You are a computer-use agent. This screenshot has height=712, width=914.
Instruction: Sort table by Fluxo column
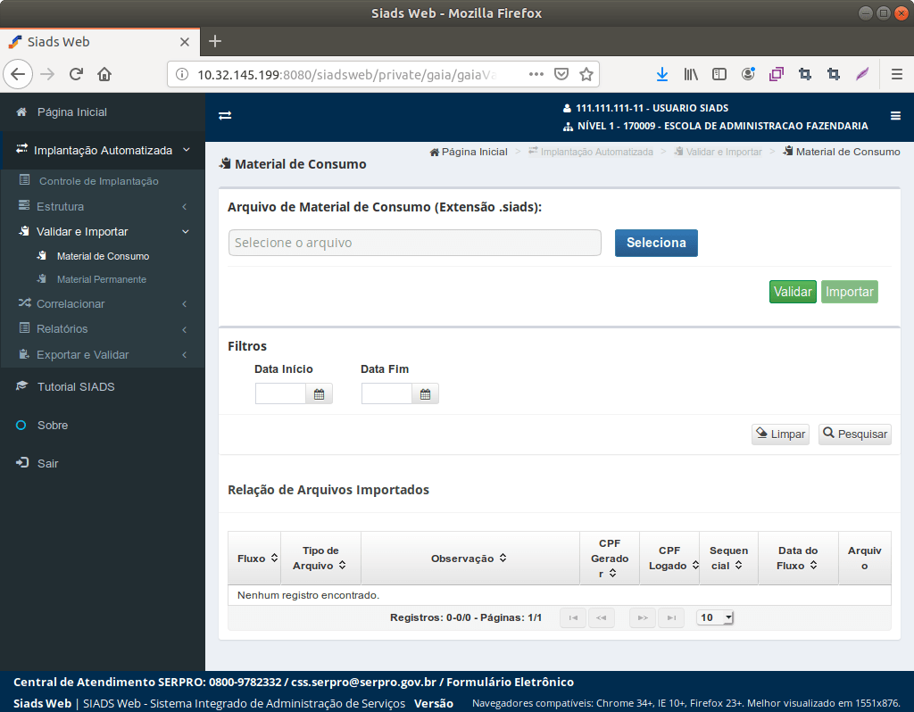pyautogui.click(x=274, y=559)
